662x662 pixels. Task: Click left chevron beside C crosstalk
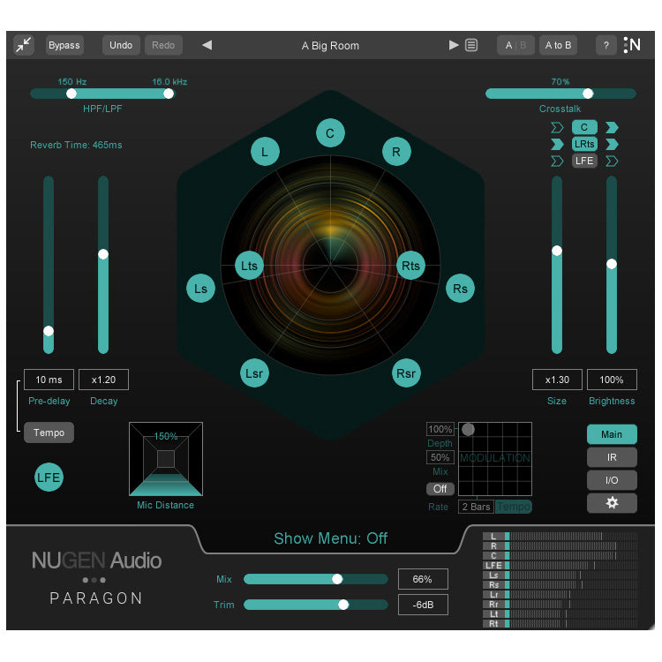tap(557, 127)
